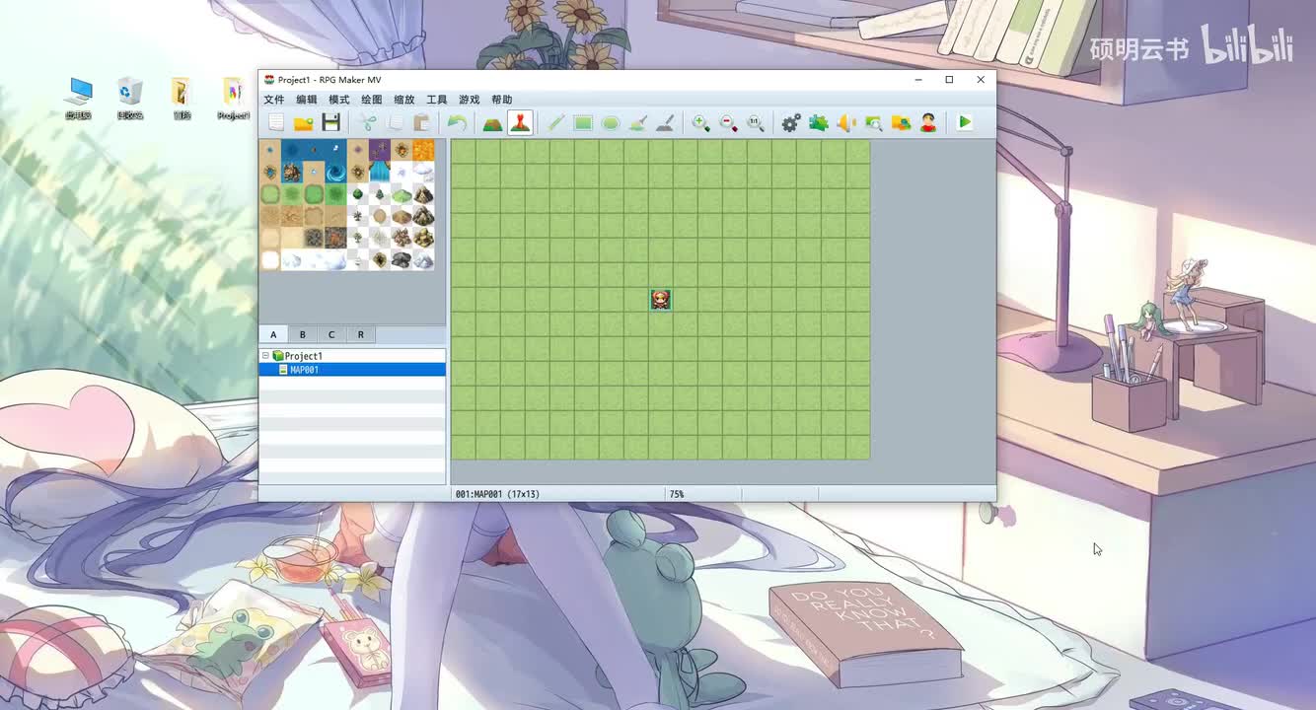Undo the last action with the arrow icon
Screen dimensions: 1316x710
[457, 122]
